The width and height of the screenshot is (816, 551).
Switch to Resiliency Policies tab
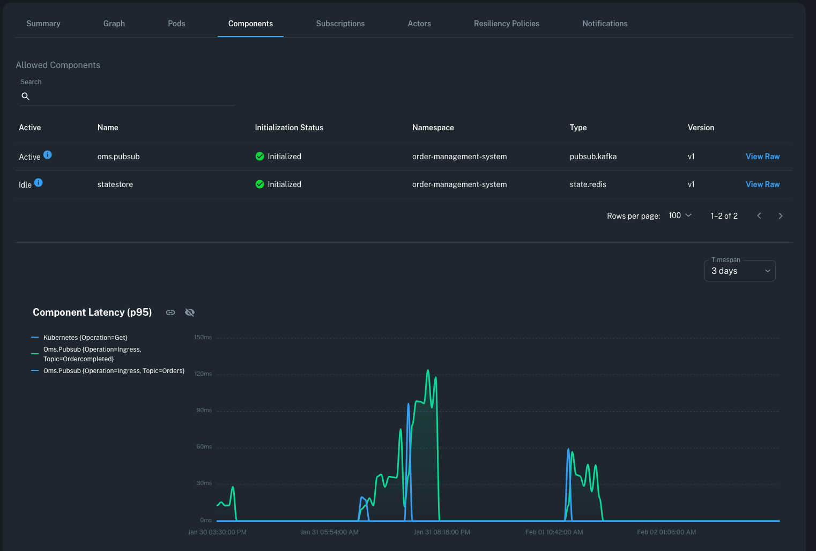tap(507, 24)
